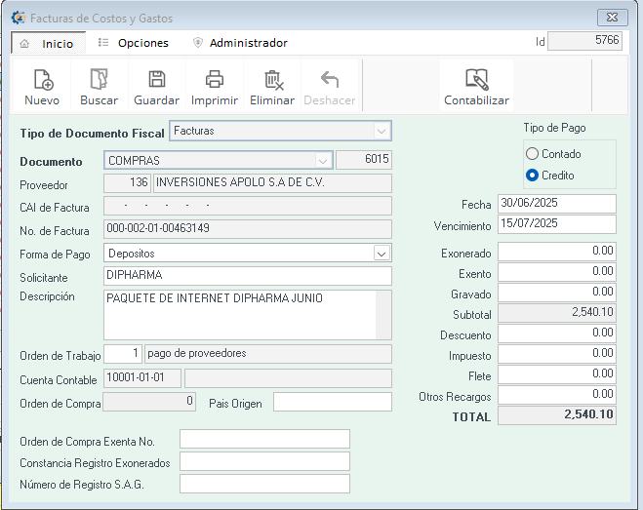
Task: Print the invoice using Imprimir
Action: point(215,80)
